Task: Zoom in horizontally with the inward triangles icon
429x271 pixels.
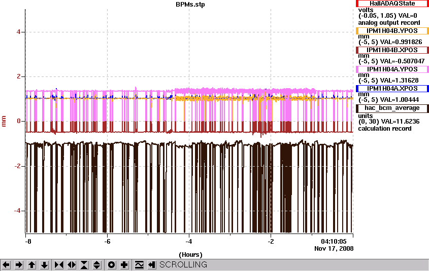Action: pos(58,265)
